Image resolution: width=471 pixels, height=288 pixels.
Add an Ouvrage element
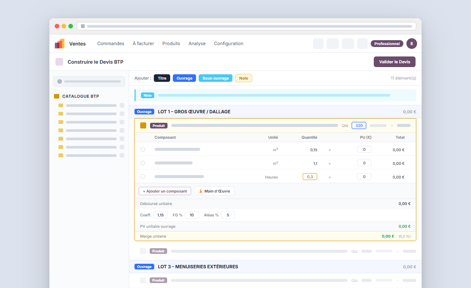pos(184,78)
